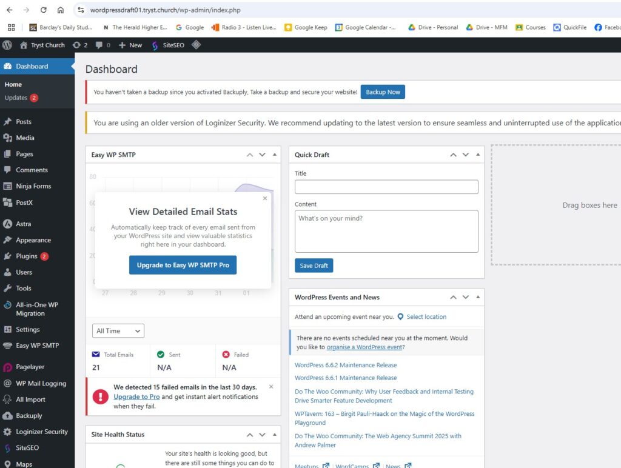621x468 pixels.
Task: Collapse WordPress Events and News widget
Action: [x=478, y=297]
